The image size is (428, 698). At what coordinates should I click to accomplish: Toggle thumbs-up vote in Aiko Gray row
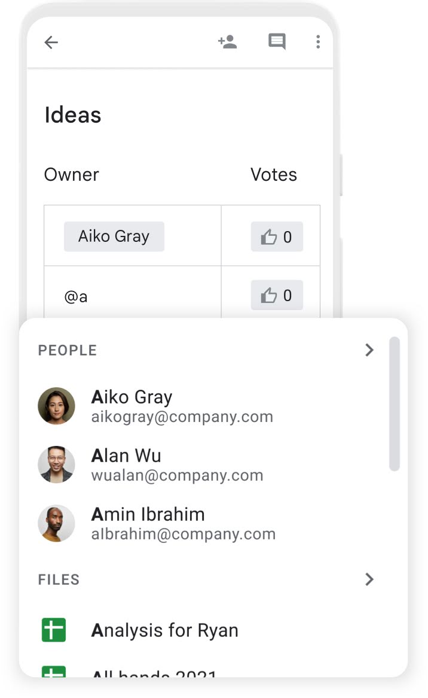coord(277,237)
